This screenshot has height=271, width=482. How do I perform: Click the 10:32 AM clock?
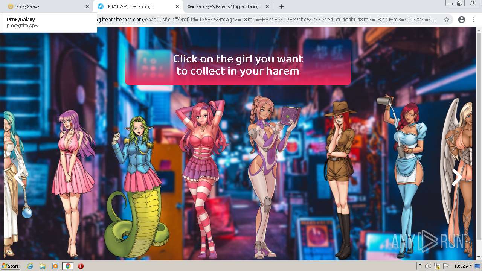463,266
